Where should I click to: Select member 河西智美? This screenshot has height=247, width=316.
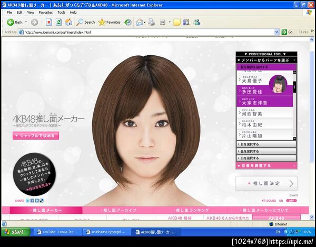(x=264, y=113)
